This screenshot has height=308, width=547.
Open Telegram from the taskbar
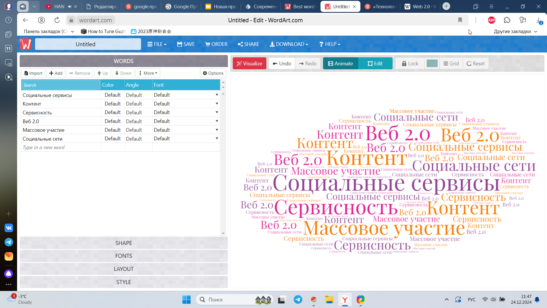click(298, 299)
